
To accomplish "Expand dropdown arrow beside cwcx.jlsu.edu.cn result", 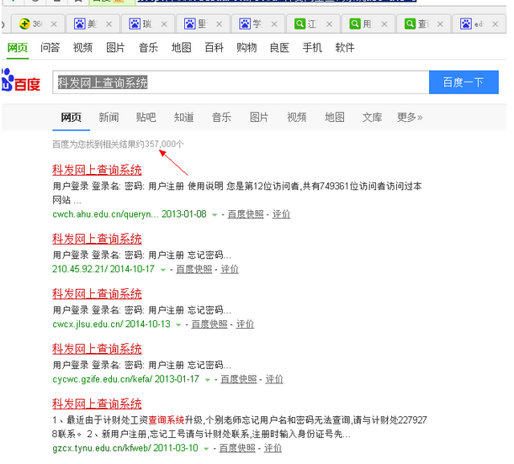I will pos(178,324).
